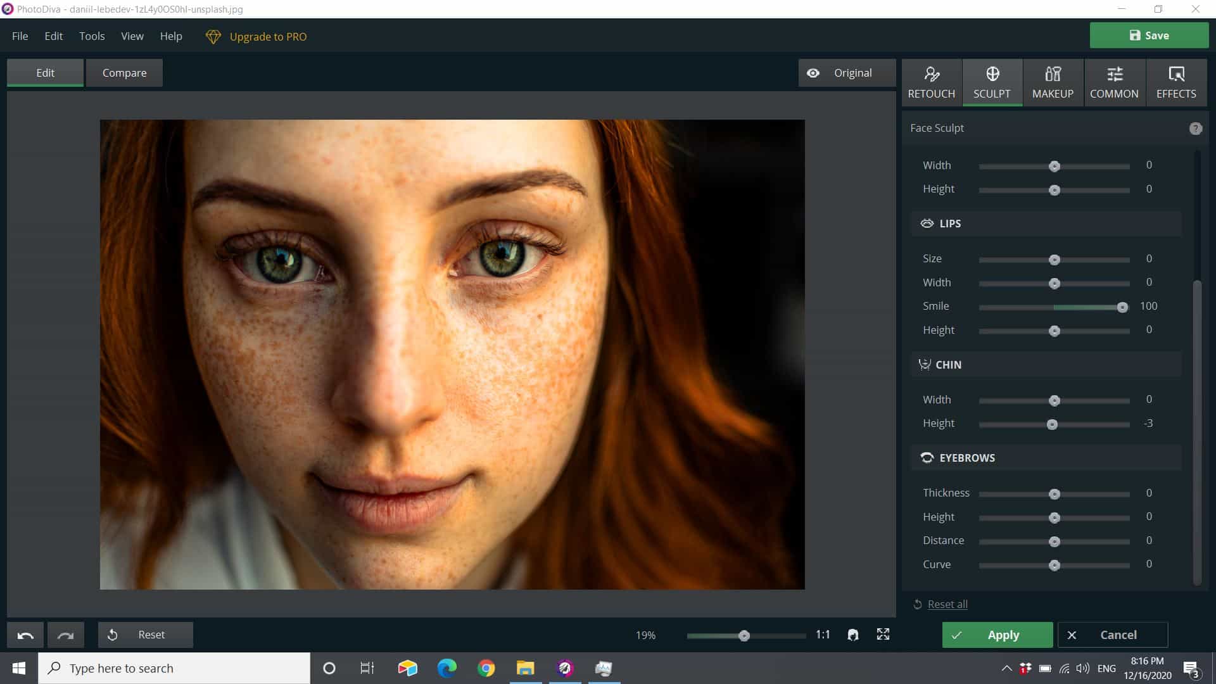
Task: Switch to the MAKEUP panel
Action: tap(1053, 82)
